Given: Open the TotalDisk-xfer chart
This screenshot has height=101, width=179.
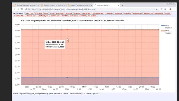Looking at the screenshot, I should (30, 16).
